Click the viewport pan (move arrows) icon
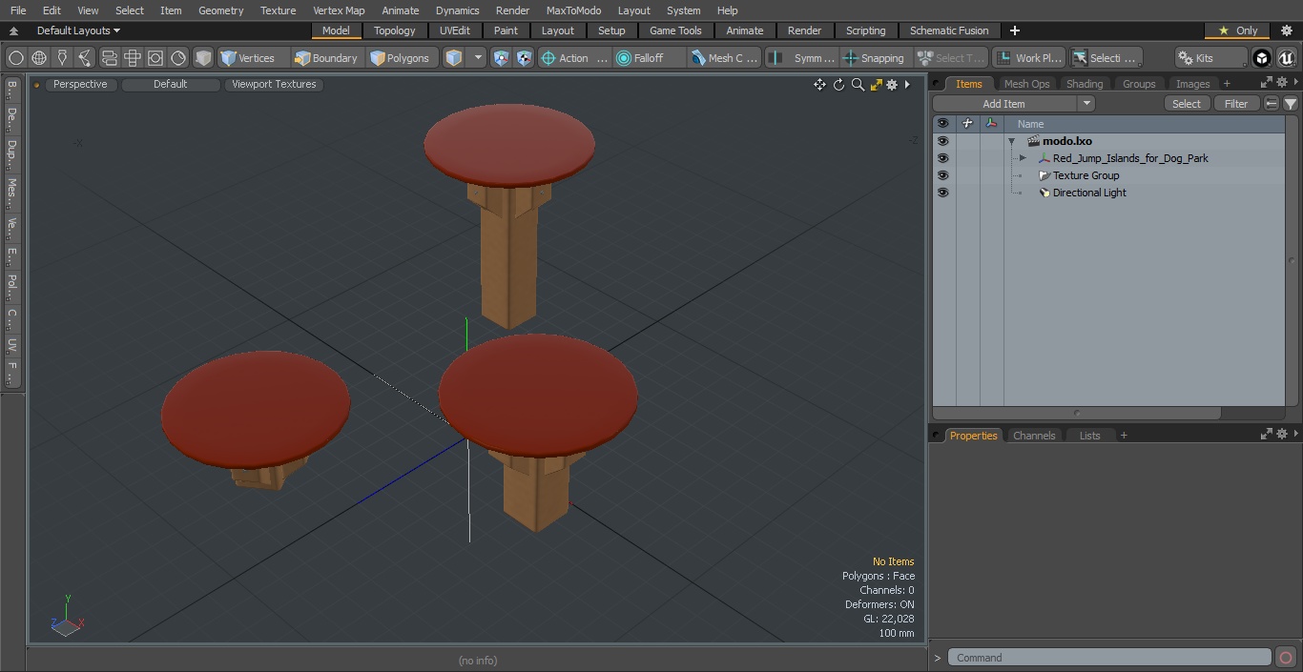Image resolution: width=1303 pixels, height=672 pixels. (x=819, y=85)
